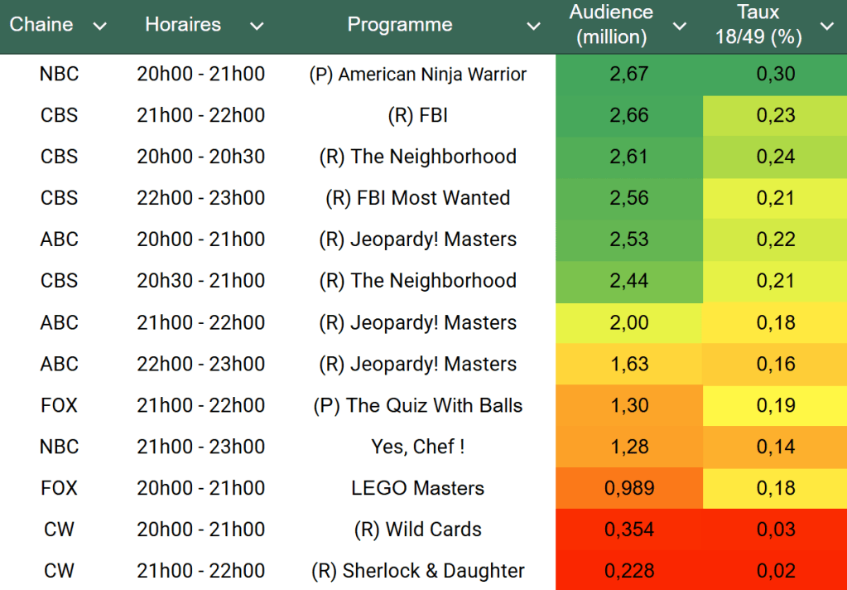Select the Wild Cards programme cell
This screenshot has height=590, width=847.
point(418,530)
